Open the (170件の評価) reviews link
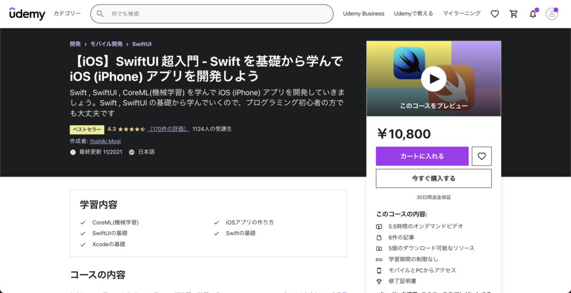 [x=168, y=129]
